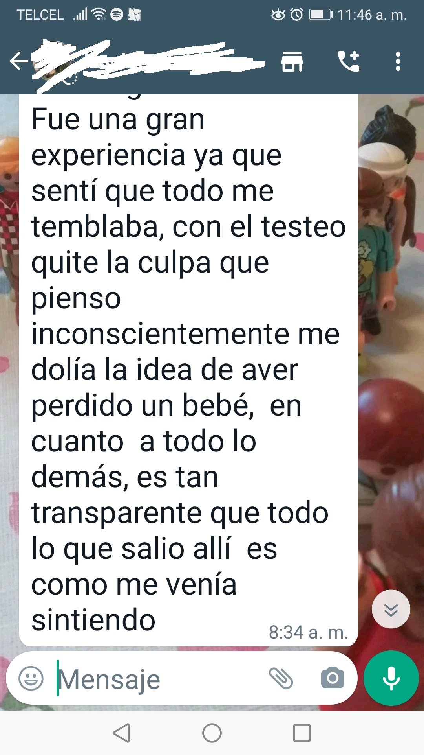Launch camera from message bar

coord(333,678)
